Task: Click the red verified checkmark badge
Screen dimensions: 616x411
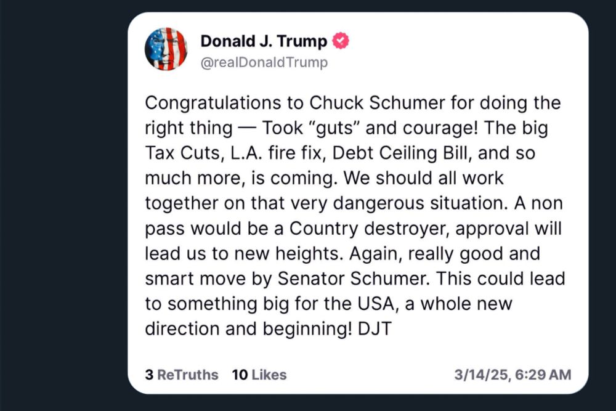Action: pyautogui.click(x=341, y=41)
